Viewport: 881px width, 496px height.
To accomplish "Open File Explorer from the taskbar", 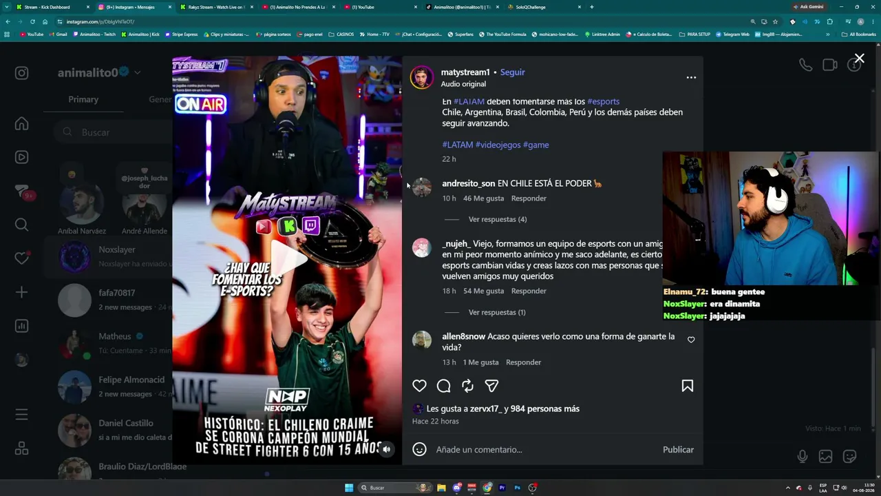I will click(441, 488).
